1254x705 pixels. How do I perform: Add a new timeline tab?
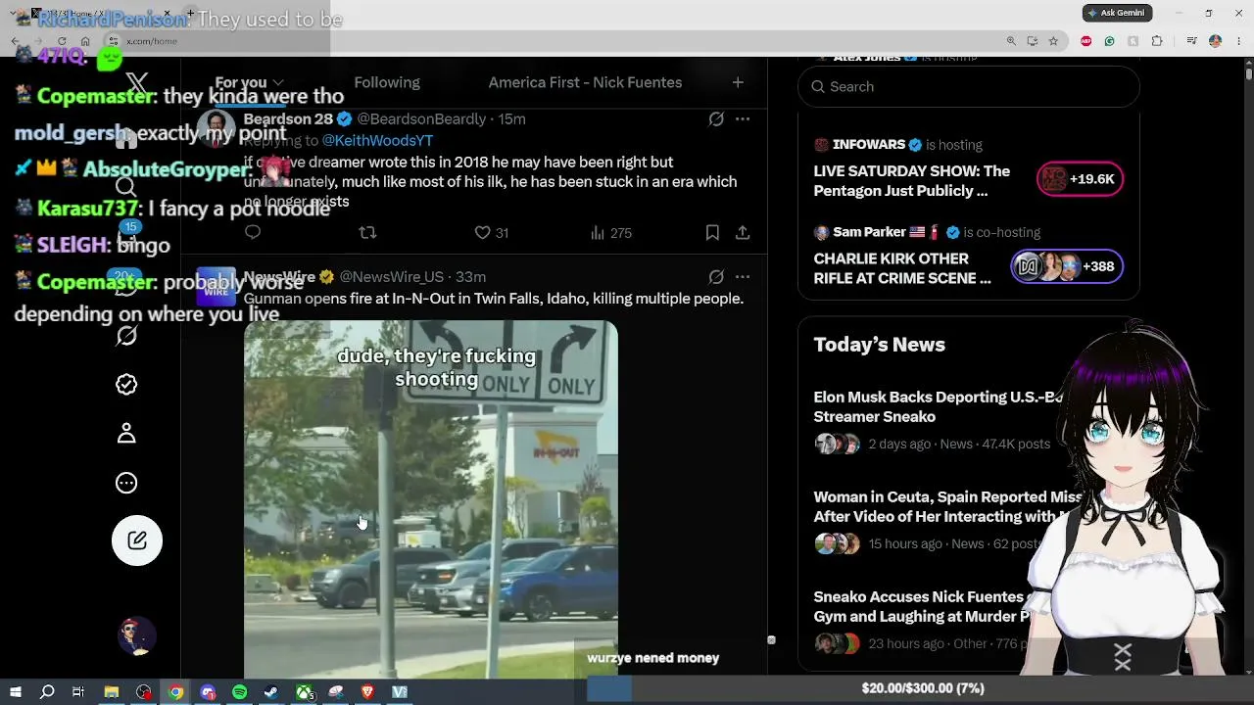(738, 82)
